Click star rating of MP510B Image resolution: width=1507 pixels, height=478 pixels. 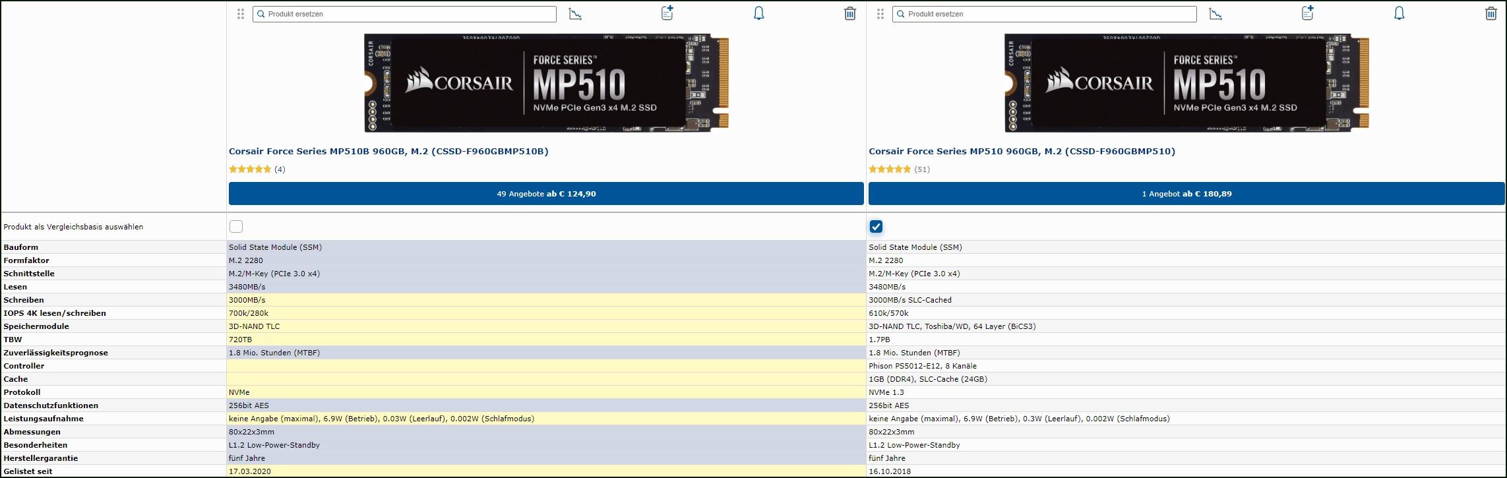(250, 169)
